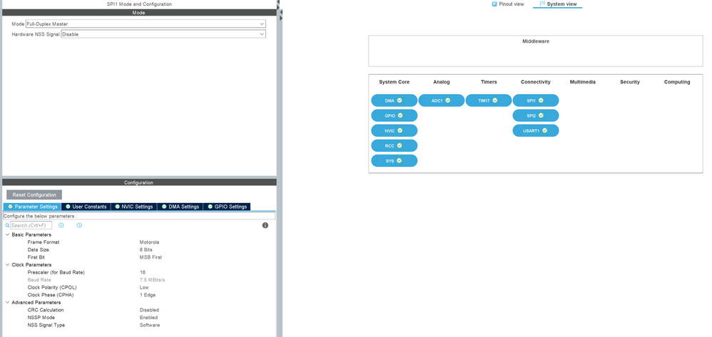Switch to the Parameter Settings tab
The height and width of the screenshot is (337, 712).
coord(32,207)
